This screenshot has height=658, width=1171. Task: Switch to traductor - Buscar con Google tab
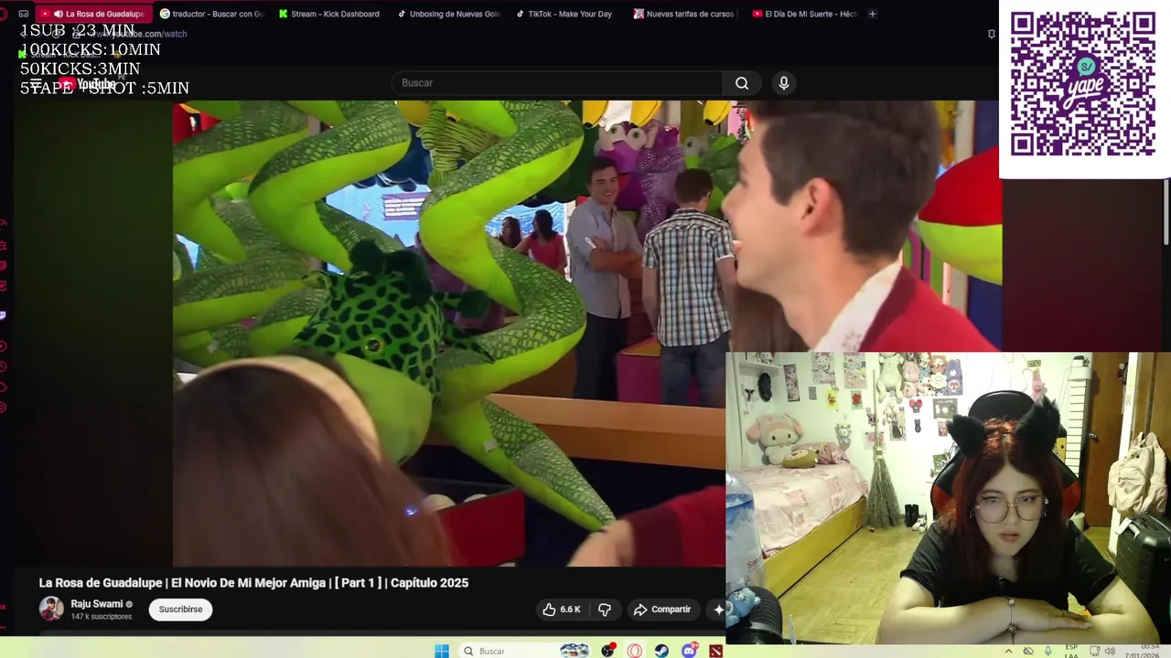pyautogui.click(x=211, y=14)
